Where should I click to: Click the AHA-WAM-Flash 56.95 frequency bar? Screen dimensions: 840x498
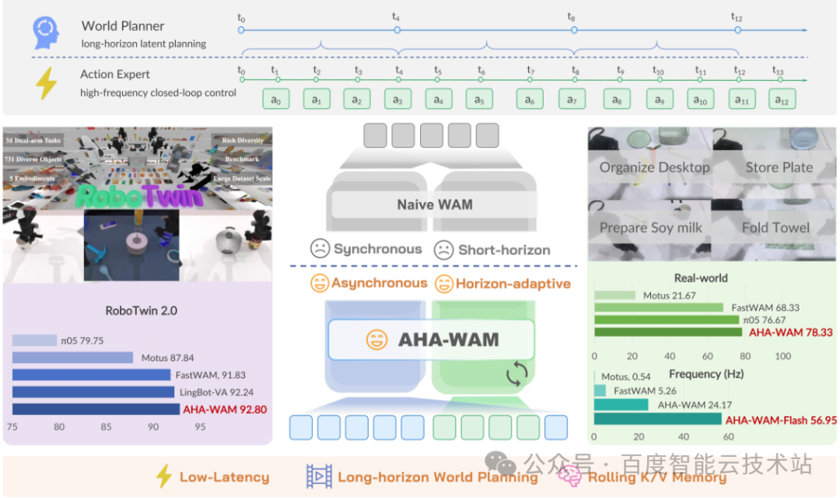pos(658,419)
